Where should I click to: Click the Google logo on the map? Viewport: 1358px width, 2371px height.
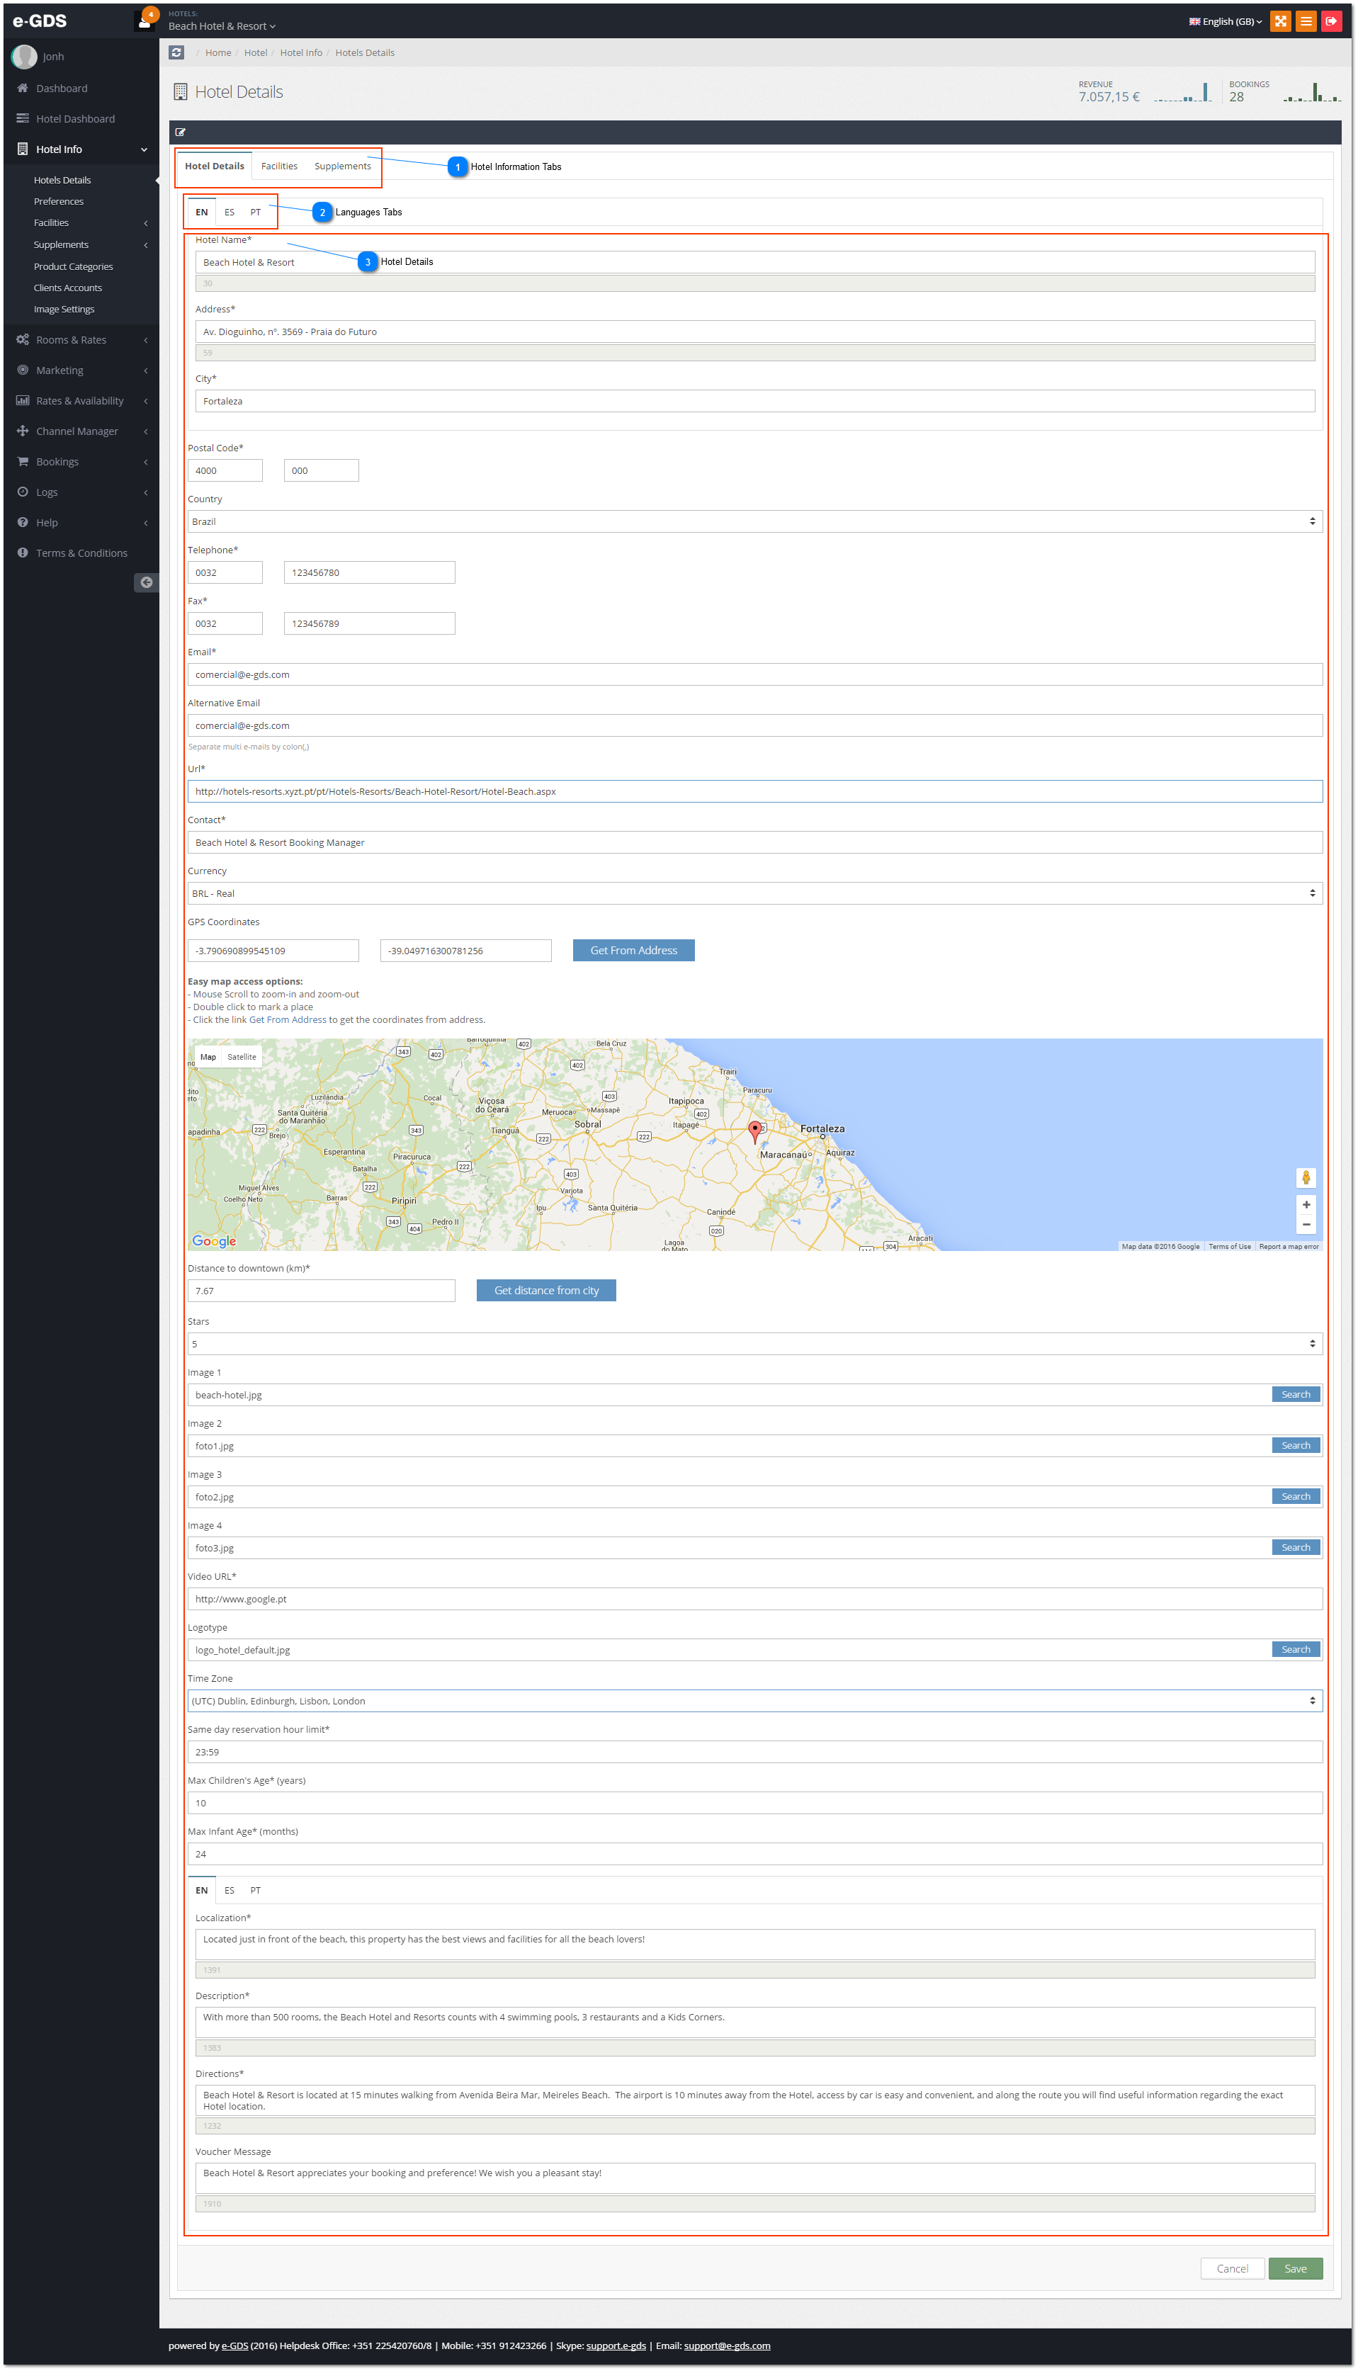click(x=214, y=1240)
